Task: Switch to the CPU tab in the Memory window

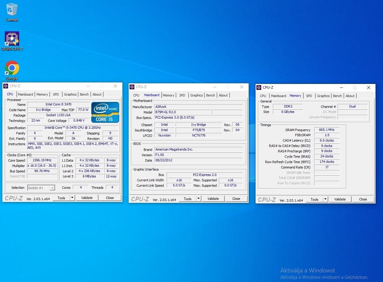Action: pos(263,96)
